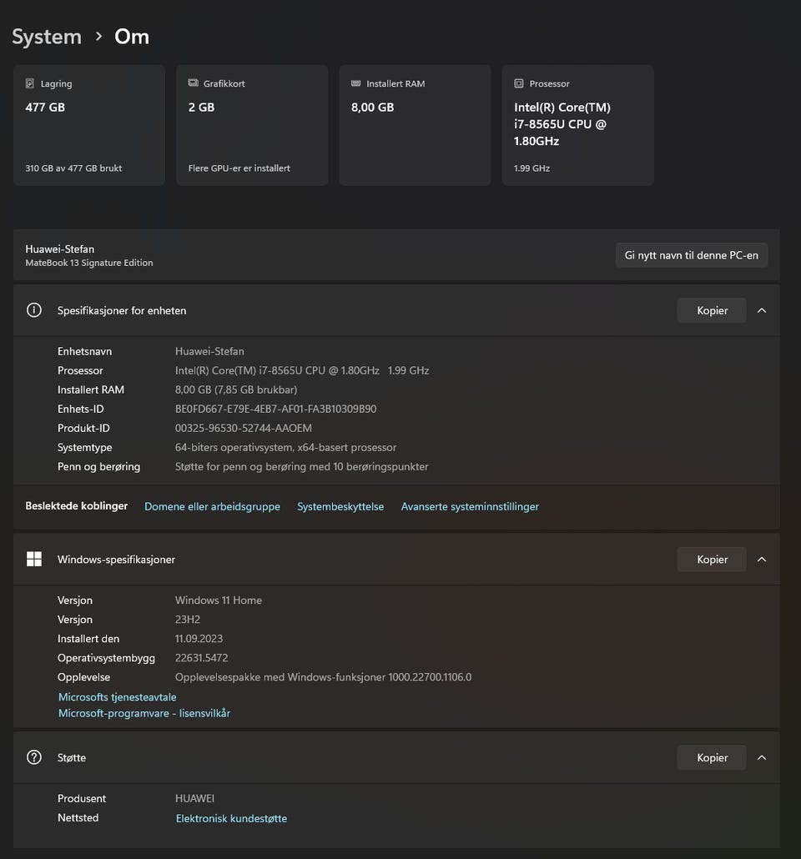
Task: Collapse the Windows-spesifikasjoner section chevron
Action: pos(761,560)
